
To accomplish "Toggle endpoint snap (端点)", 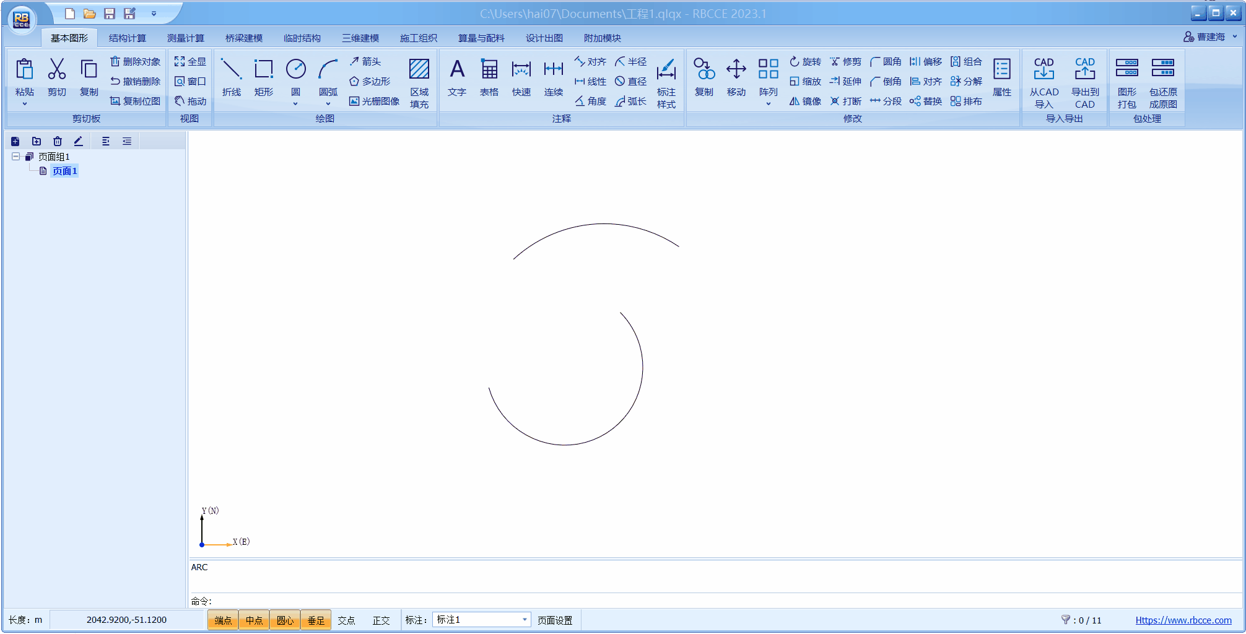I will [x=223, y=620].
